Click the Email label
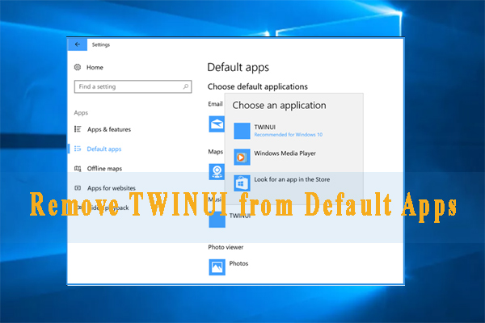 (x=215, y=104)
